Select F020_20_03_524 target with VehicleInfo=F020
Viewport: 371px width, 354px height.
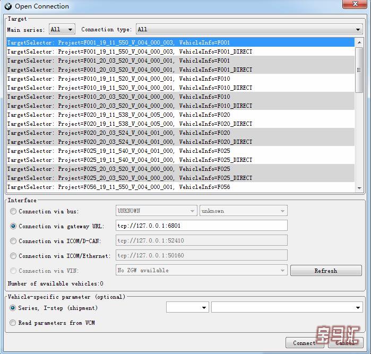pos(180,133)
